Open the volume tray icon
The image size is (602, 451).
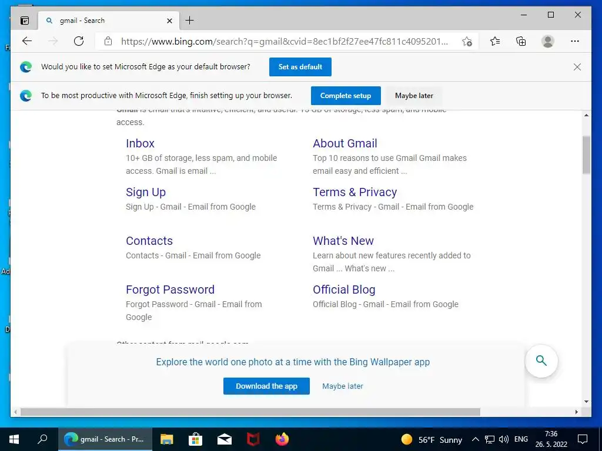click(x=504, y=439)
